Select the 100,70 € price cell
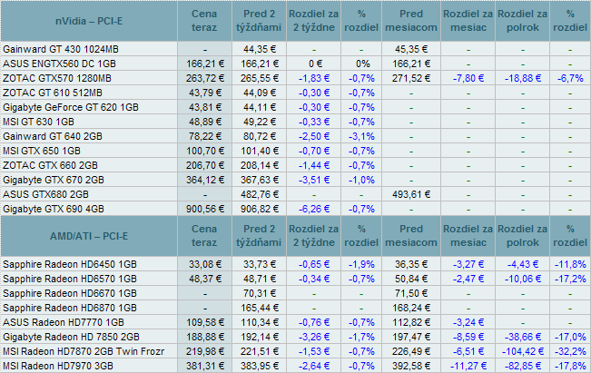This screenshot has height=373, width=591. click(204, 151)
